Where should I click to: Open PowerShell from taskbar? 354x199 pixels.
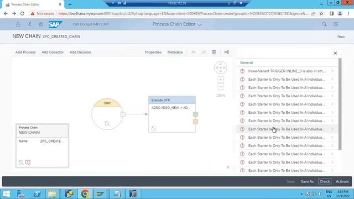tap(37, 193)
